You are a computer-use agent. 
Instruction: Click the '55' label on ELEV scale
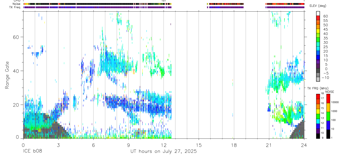[x=325, y=20]
